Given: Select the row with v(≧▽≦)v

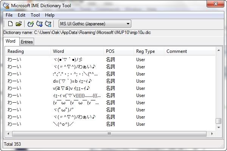Looking at the screenshot, I should pyautogui.click(x=110, y=88).
